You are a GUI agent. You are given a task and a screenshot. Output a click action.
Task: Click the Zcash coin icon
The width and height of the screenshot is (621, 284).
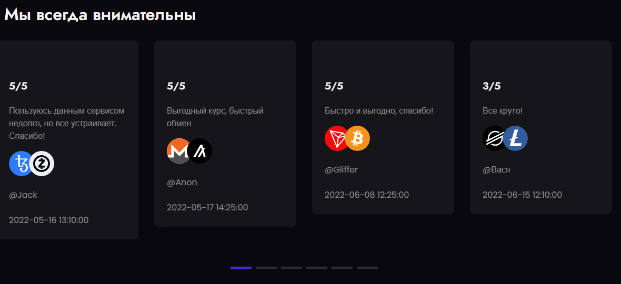coord(42,164)
